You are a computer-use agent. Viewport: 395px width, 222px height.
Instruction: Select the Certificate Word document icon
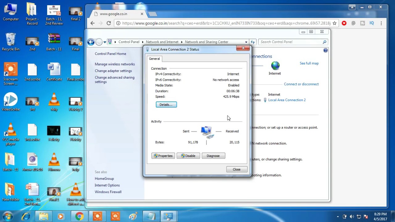pos(54,72)
